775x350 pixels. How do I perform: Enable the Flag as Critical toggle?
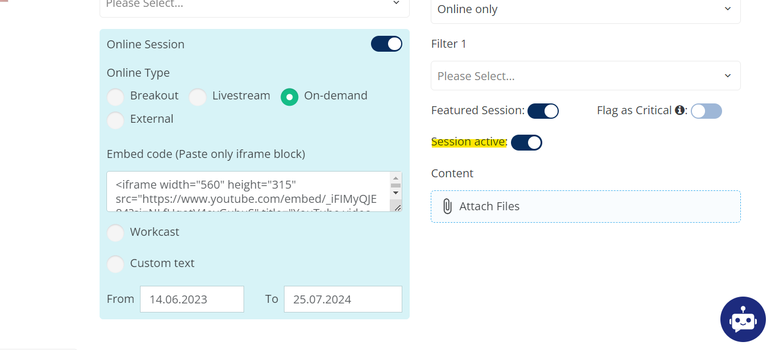[x=706, y=111]
